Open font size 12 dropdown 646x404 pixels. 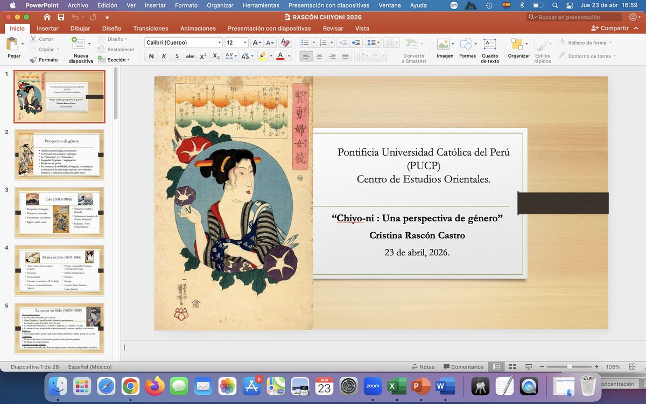(x=245, y=43)
